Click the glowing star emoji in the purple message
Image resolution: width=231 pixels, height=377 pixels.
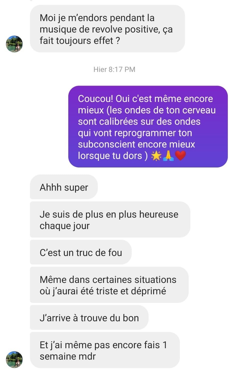coord(156,156)
